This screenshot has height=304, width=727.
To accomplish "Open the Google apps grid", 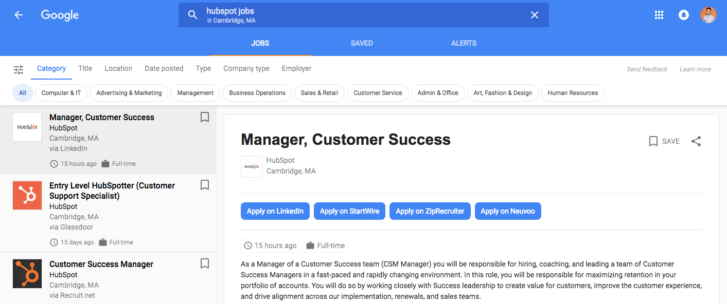I will (659, 15).
